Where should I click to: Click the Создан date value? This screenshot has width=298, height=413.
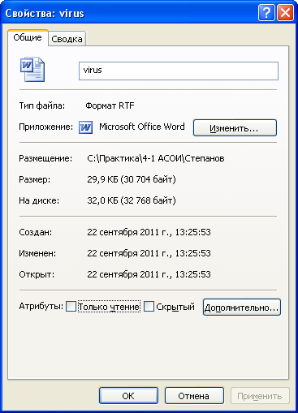click(149, 232)
